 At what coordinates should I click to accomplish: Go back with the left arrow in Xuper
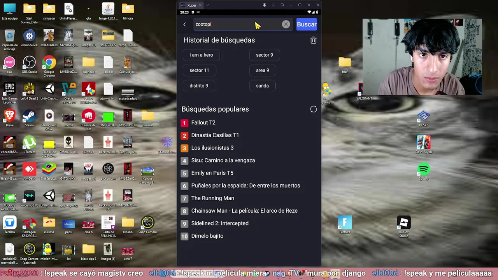point(184,24)
